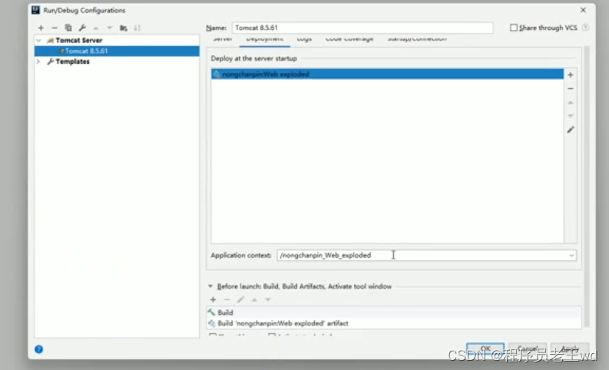This screenshot has height=370, width=609.
Task: Collapse the Tomcat Server tree node
Action: point(38,40)
